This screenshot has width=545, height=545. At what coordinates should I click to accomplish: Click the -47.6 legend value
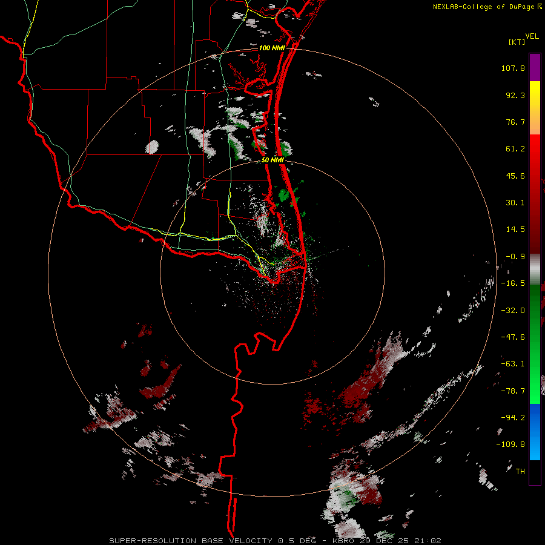point(513,337)
